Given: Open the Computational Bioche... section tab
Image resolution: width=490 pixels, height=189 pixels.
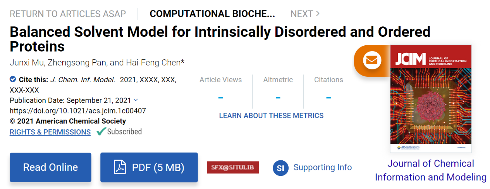Looking at the screenshot, I should point(212,14).
